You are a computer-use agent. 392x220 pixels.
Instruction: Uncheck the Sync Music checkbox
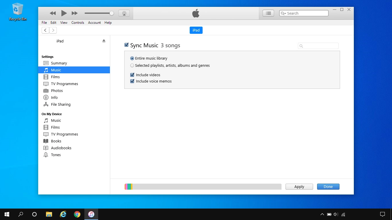click(127, 45)
